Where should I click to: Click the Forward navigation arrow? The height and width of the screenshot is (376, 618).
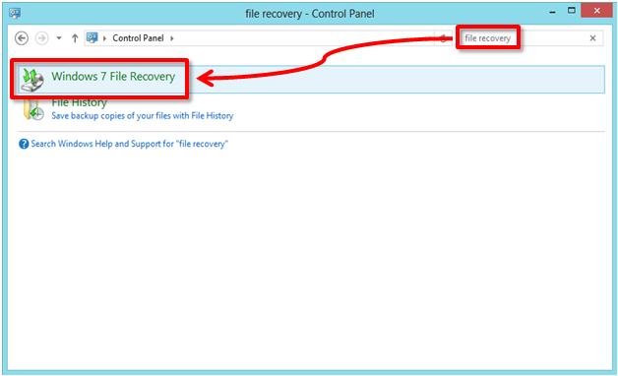41,38
